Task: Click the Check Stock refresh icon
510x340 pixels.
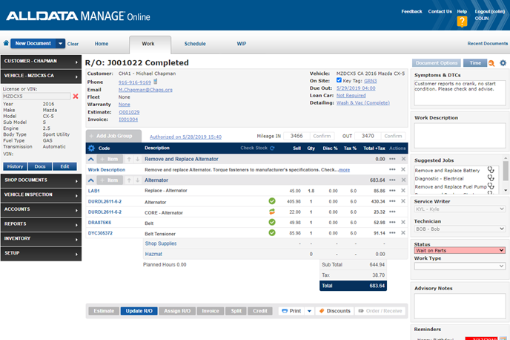Action: click(272, 148)
